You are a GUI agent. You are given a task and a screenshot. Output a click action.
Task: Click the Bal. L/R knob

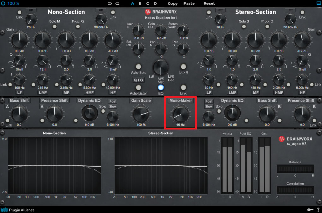tap(139, 48)
